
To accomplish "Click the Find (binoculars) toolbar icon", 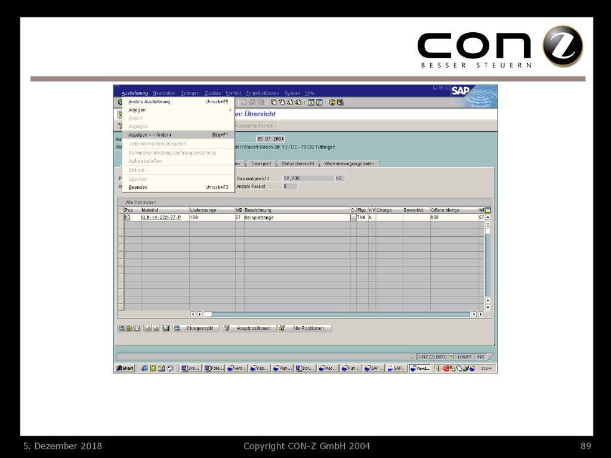I will click(x=252, y=103).
